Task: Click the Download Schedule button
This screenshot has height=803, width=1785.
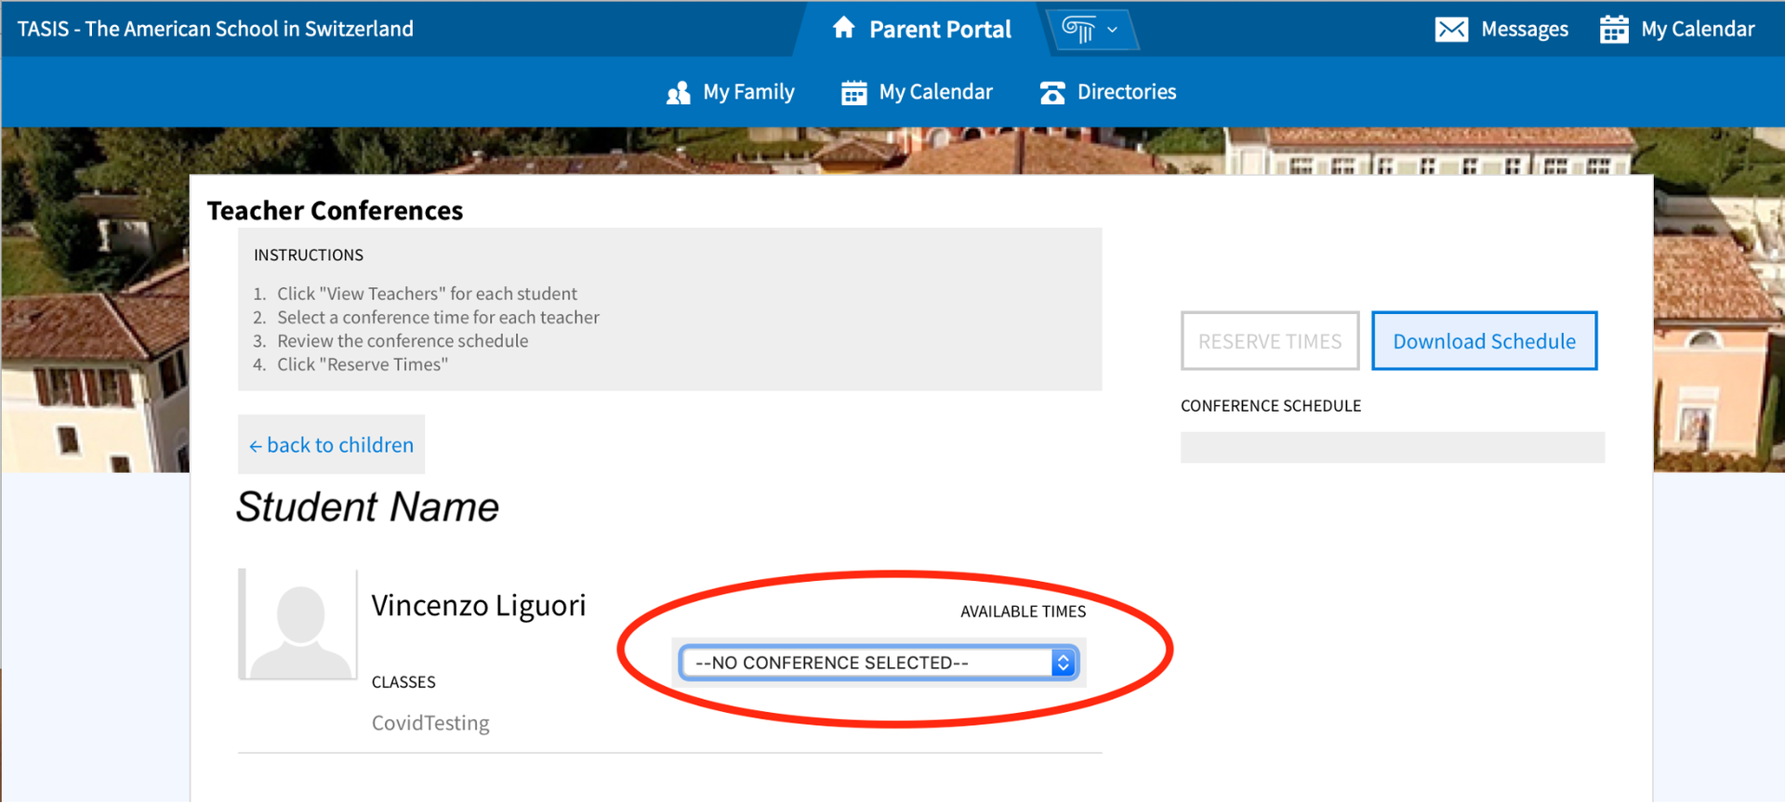Action: tap(1484, 341)
